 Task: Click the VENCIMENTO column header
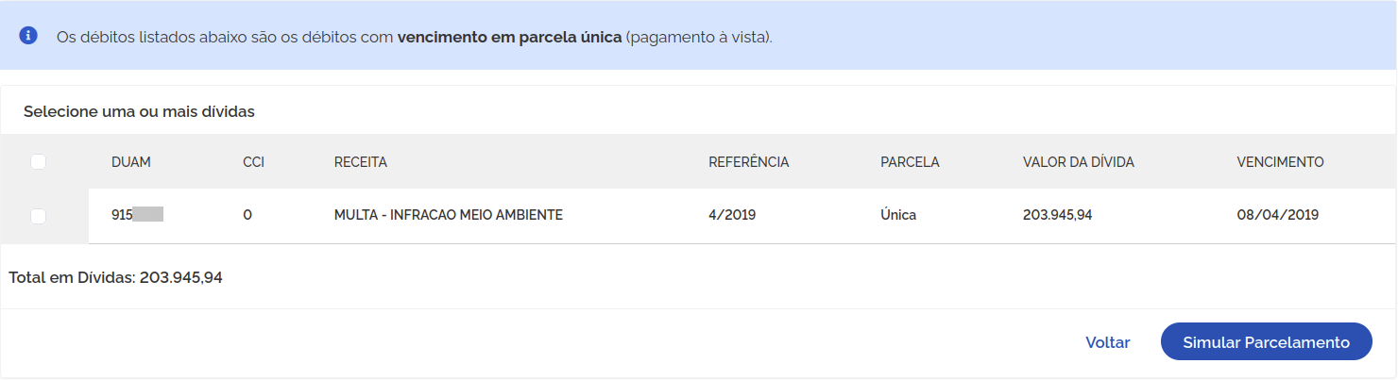pos(1280,162)
